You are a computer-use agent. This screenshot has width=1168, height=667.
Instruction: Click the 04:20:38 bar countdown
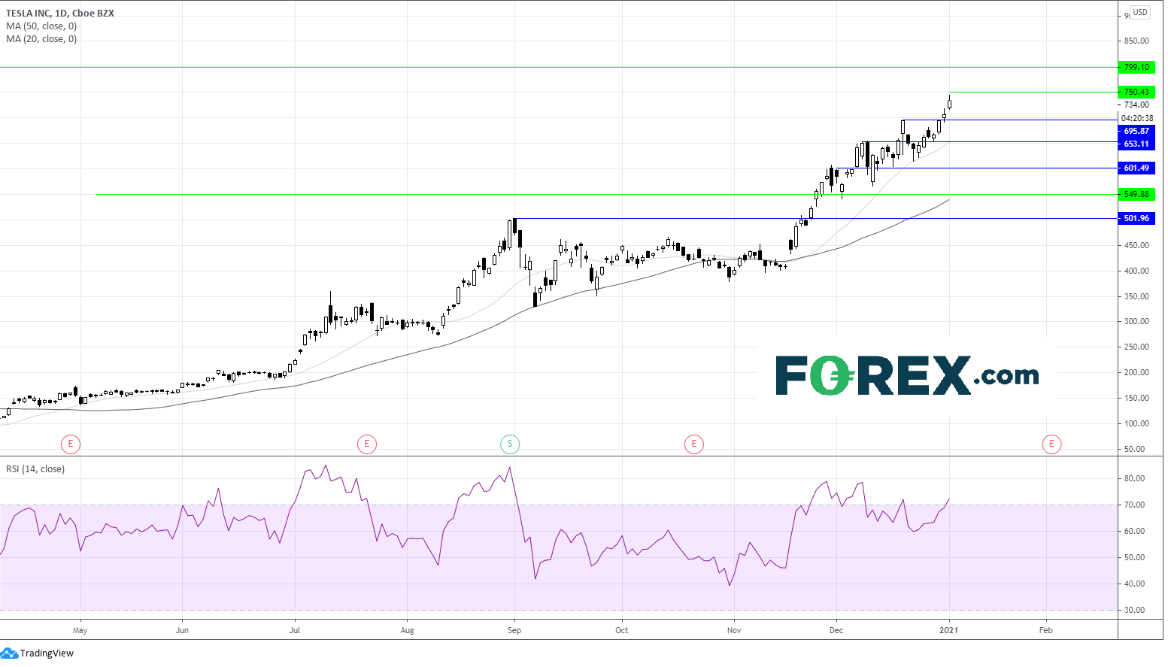pyautogui.click(x=1137, y=119)
